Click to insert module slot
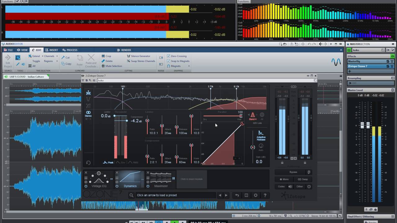Viewport: 397px width, 223px height. pyautogui.click(x=192, y=179)
